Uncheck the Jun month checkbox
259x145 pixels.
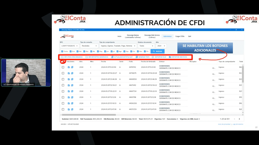pos(105,51)
